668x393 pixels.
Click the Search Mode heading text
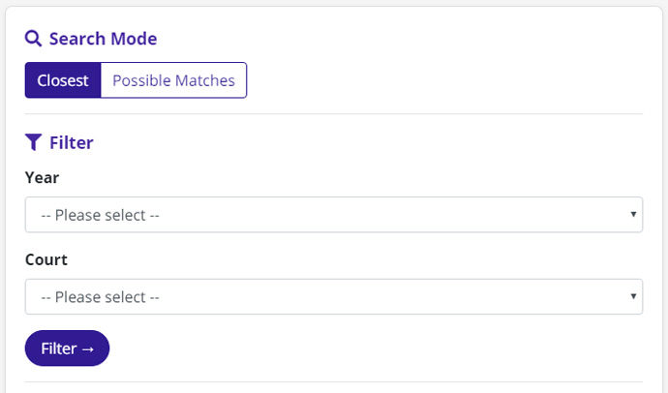tap(103, 39)
